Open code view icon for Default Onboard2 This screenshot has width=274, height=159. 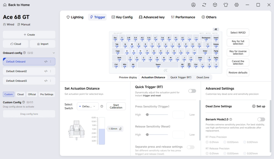(46, 71)
